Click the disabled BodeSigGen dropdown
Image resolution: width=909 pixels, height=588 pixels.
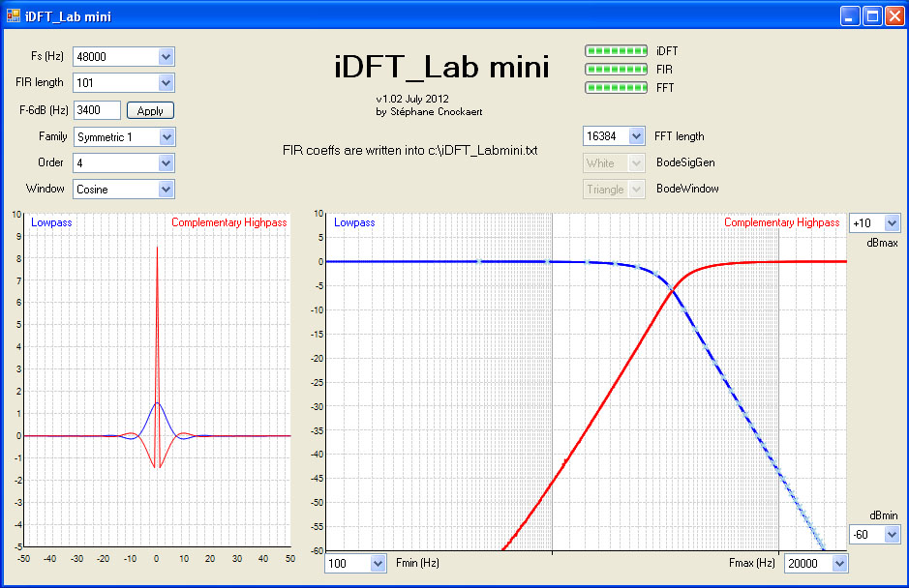click(614, 163)
